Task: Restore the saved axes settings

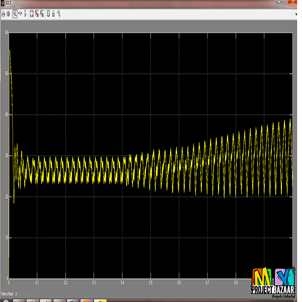Action: point(43,14)
